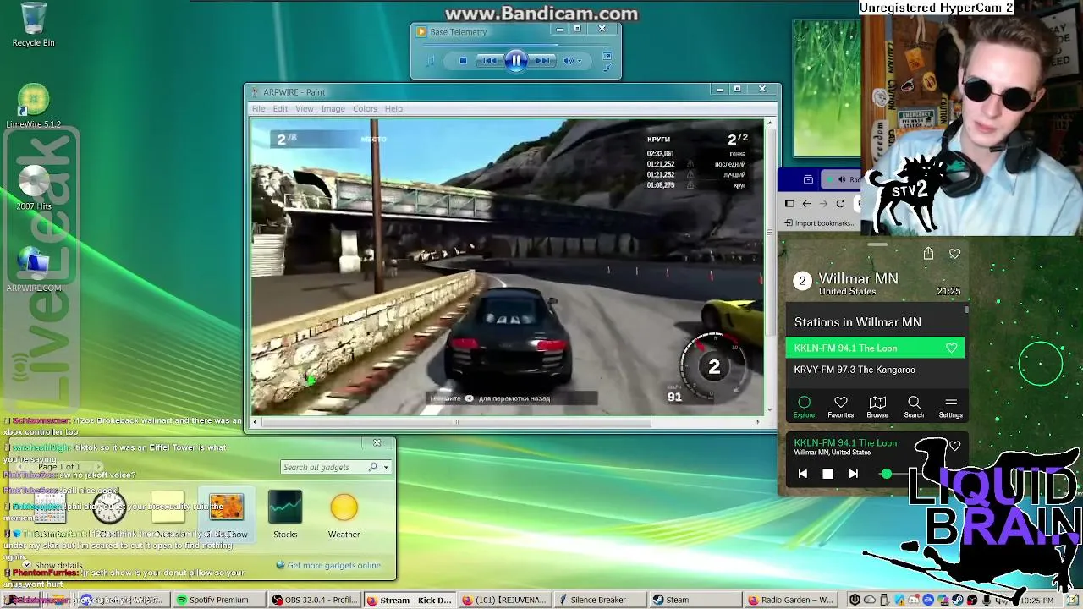
Task: Open the Get more gadgets online link
Action: pyautogui.click(x=328, y=565)
